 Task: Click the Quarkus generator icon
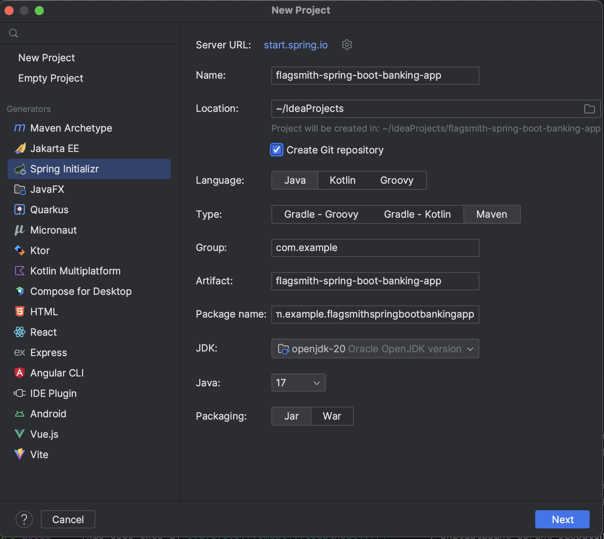point(20,210)
